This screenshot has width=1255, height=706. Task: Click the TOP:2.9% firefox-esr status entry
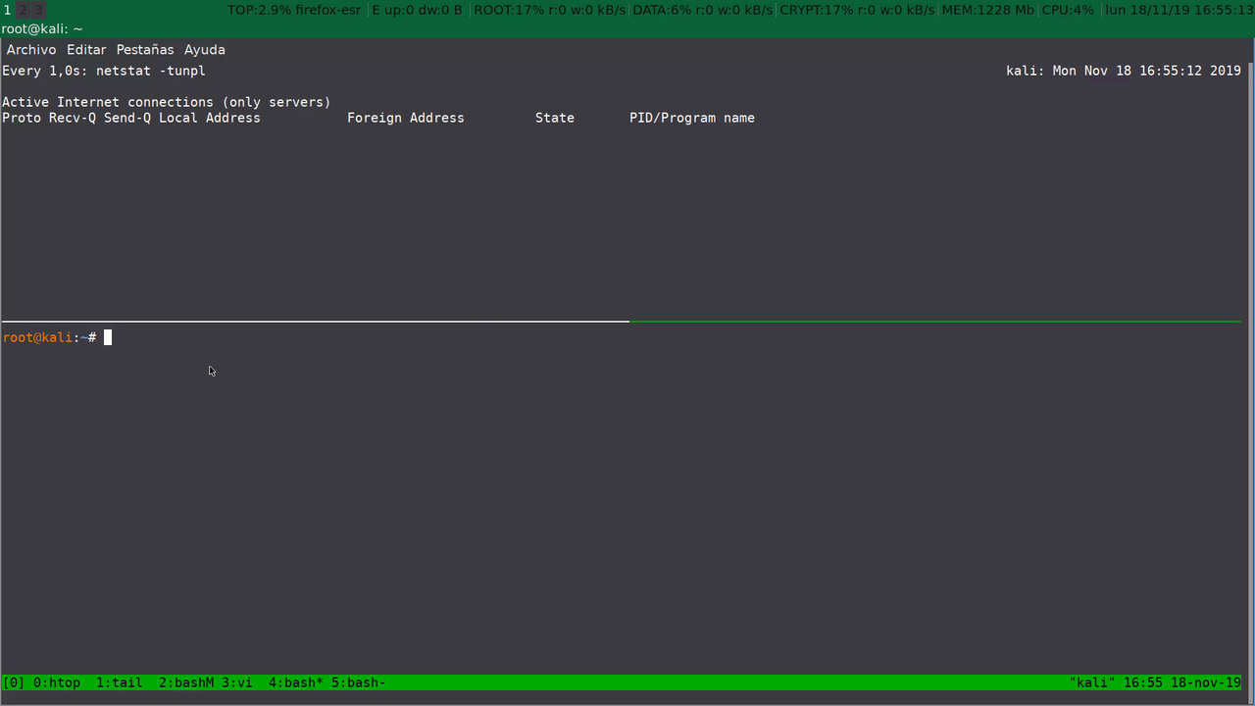tap(294, 10)
